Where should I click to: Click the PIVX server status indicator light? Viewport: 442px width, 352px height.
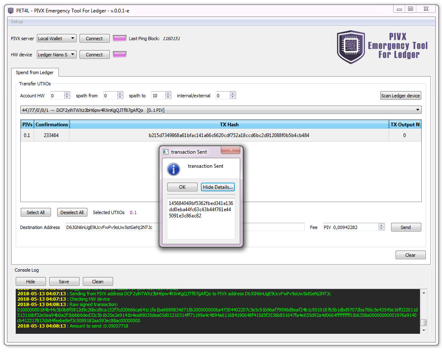[120, 39]
